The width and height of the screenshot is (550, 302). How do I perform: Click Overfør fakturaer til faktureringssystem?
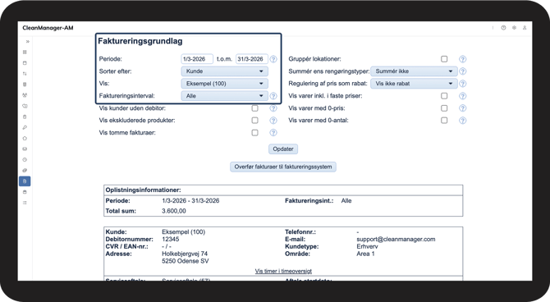283,167
